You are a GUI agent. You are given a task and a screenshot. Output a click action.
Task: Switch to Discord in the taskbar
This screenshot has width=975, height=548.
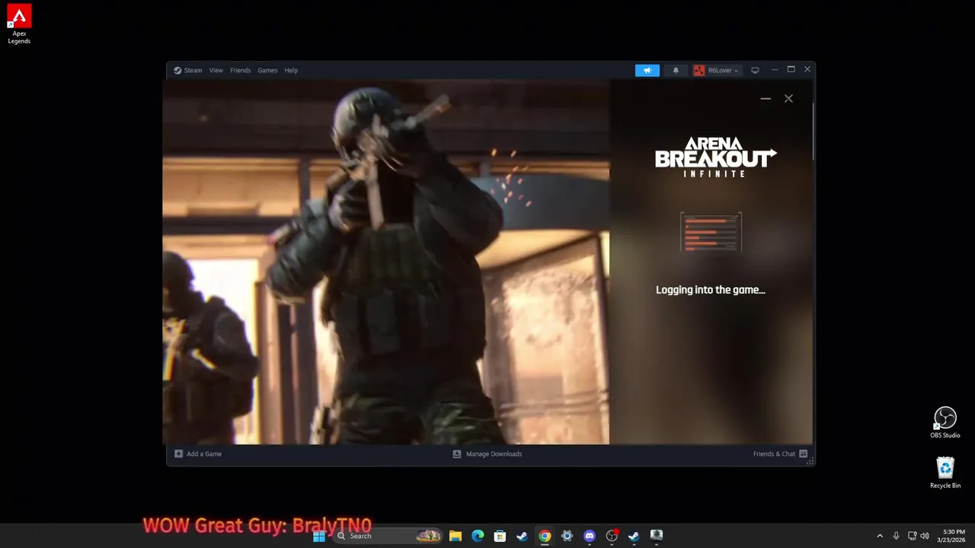pyautogui.click(x=589, y=536)
